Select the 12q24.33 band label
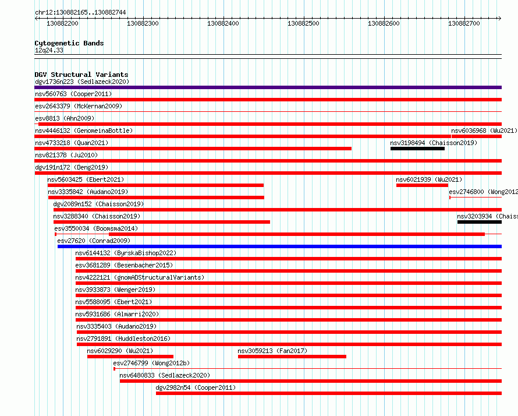The image size is (518, 416). point(49,50)
